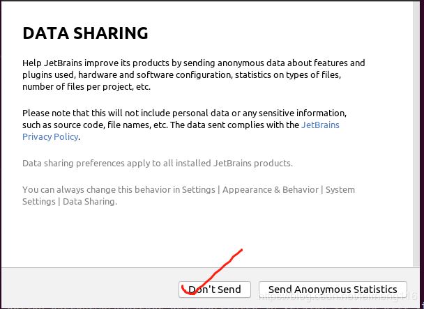Image resolution: width=424 pixels, height=309 pixels.
Task: Open the JetBrains Privacy Policy link
Action: click(x=320, y=125)
